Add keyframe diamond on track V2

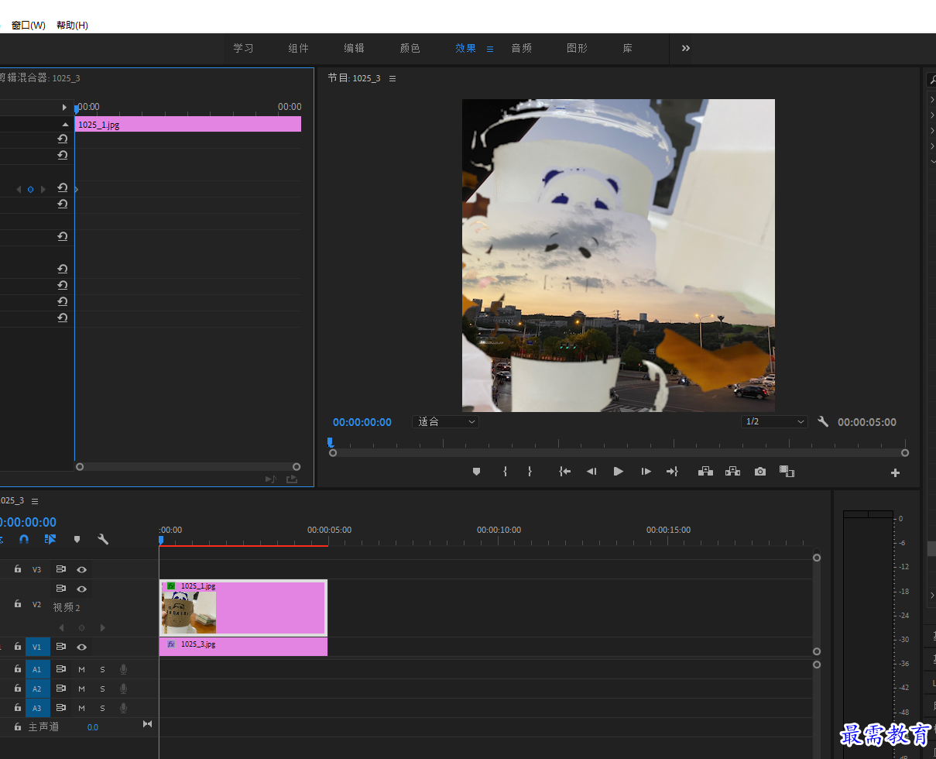click(81, 627)
